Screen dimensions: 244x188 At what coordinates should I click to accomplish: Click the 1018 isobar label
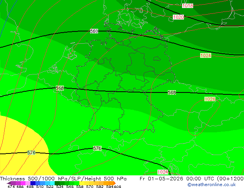(188, 6)
